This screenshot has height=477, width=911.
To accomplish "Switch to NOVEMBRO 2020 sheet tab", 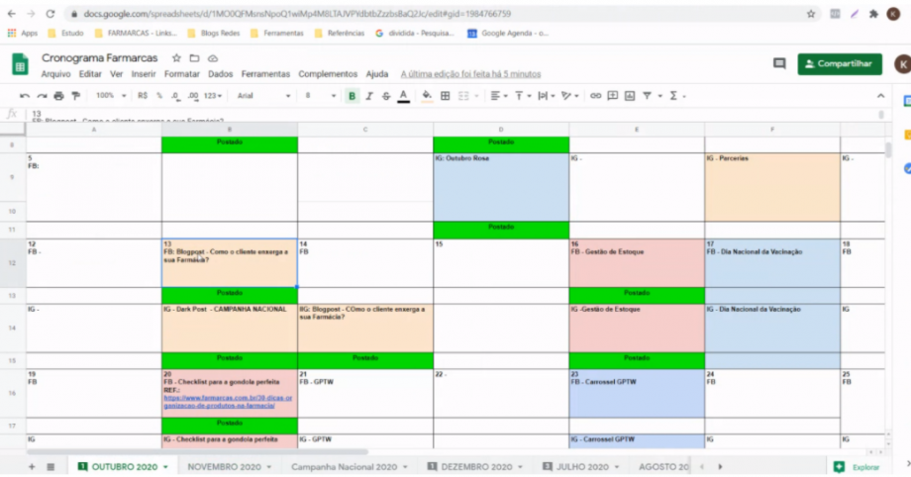I will pos(224,466).
